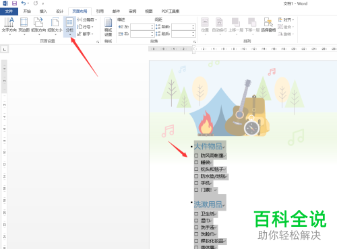Click the Word application icon in title bar
The image size is (337, 249).
5,3
